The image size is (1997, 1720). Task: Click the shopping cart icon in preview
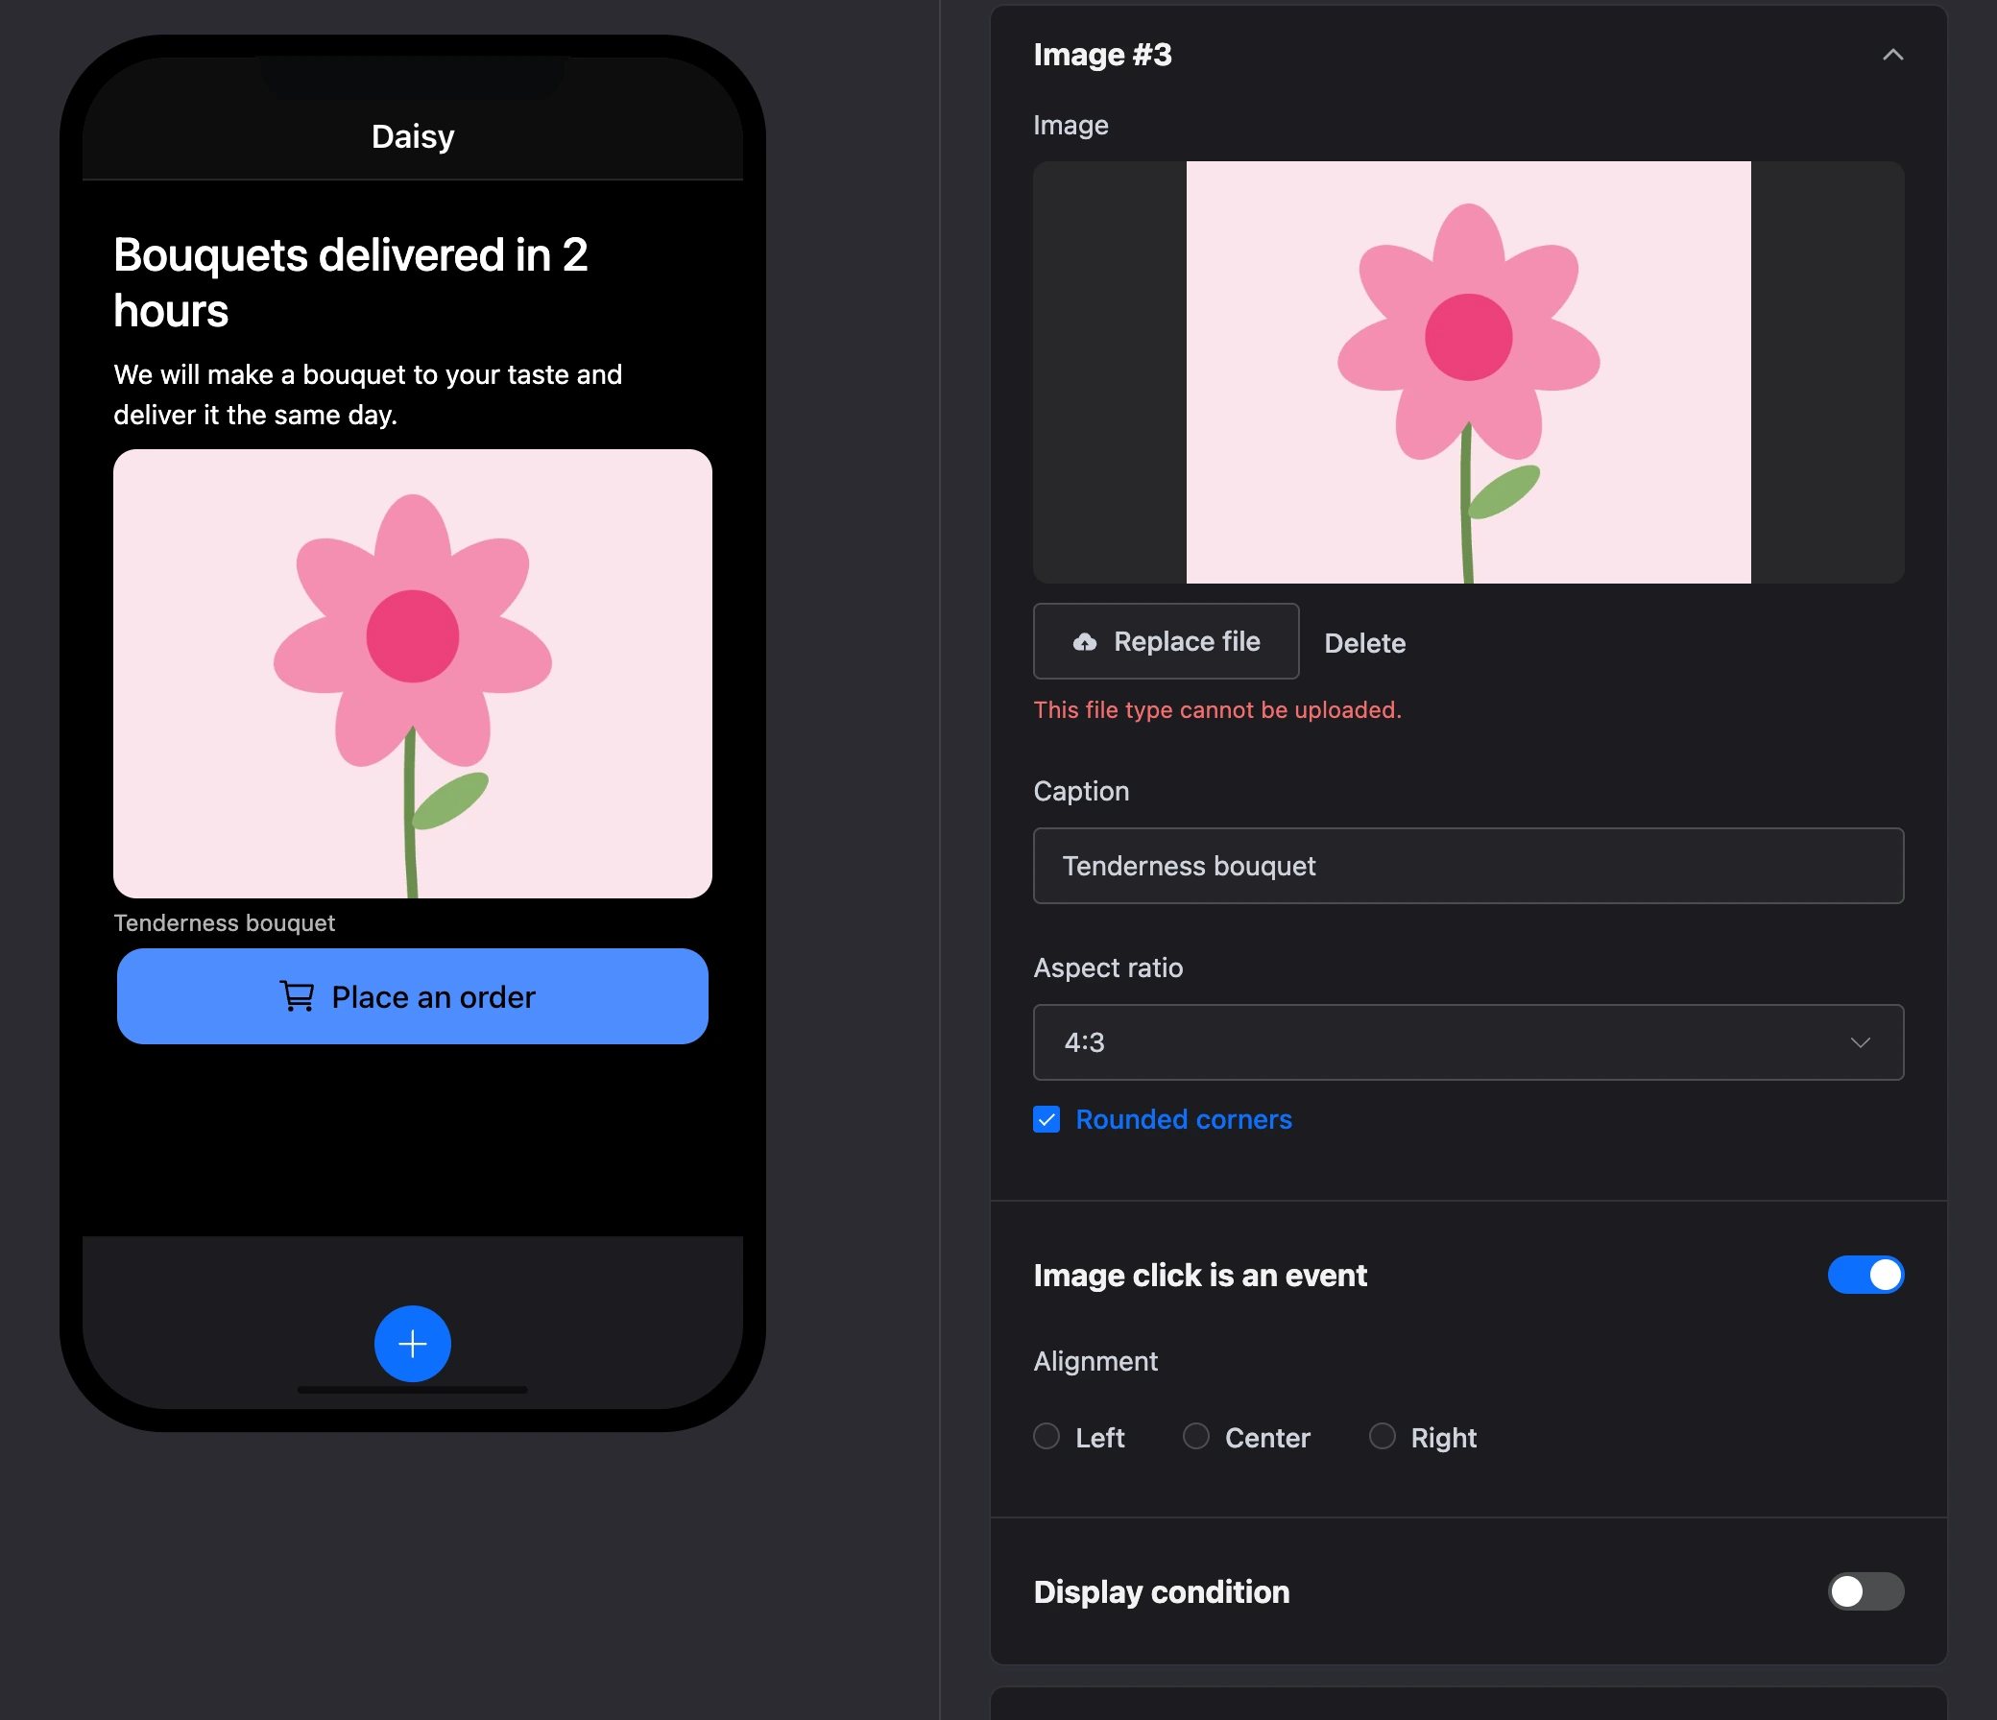click(296, 996)
